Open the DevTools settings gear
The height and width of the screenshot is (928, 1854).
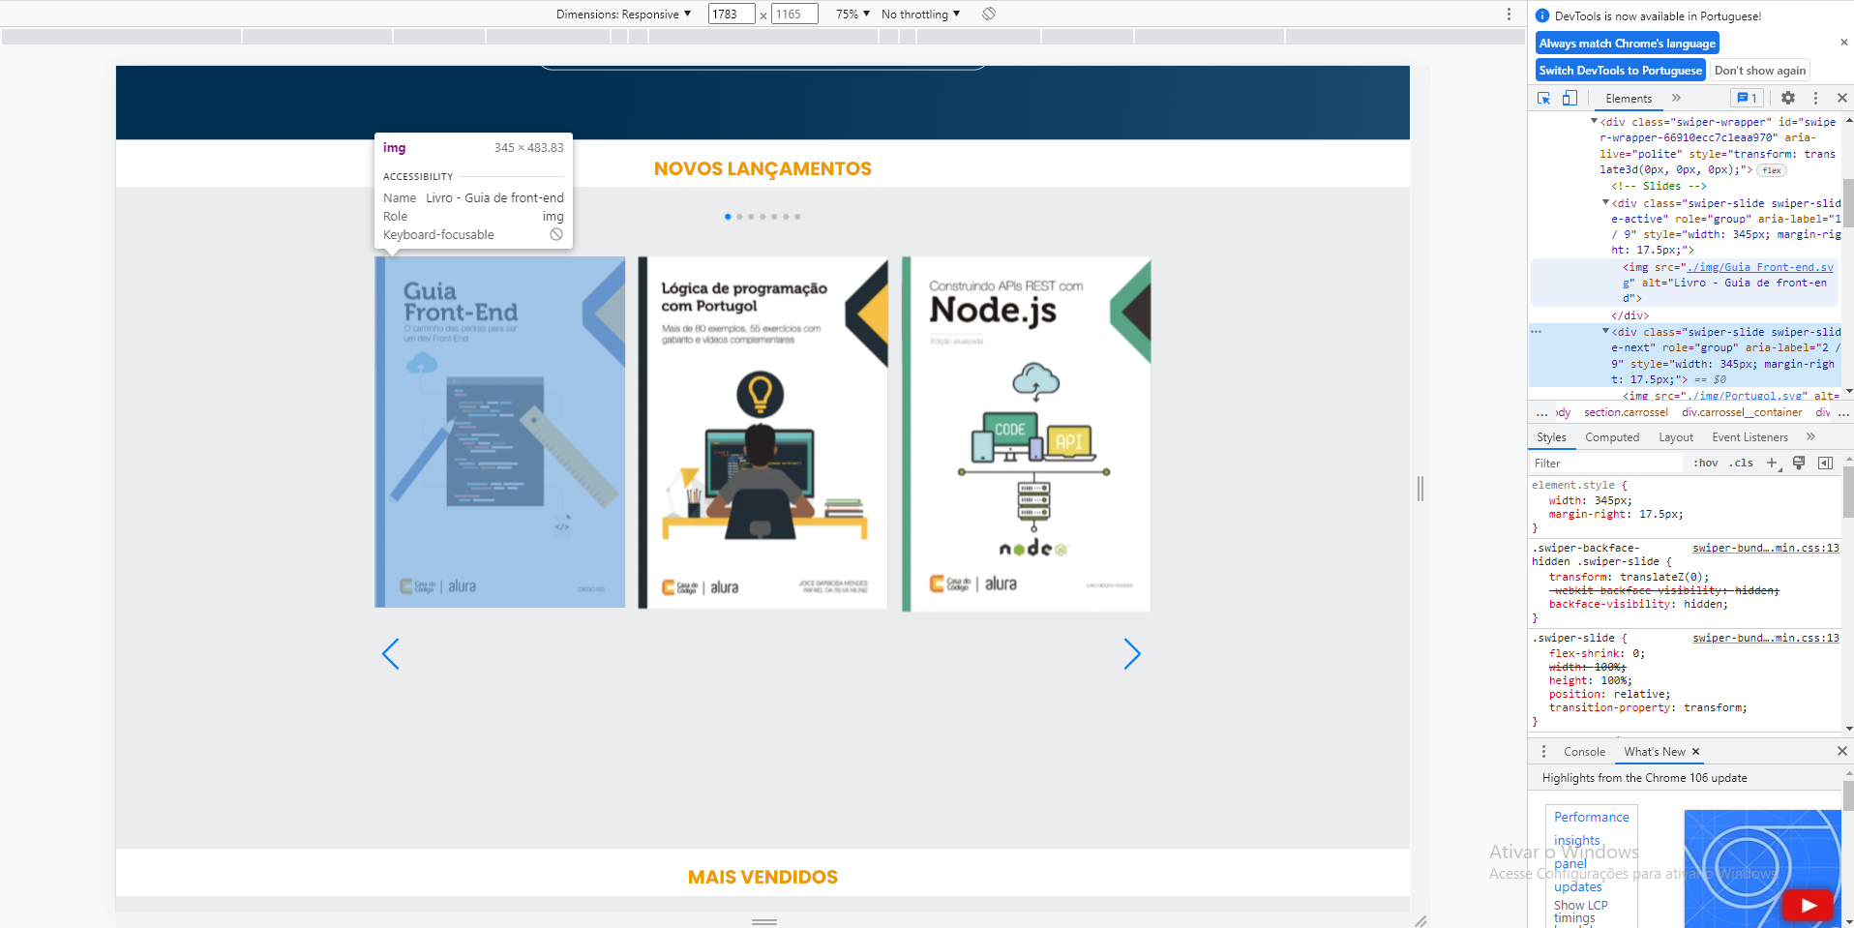1788,98
